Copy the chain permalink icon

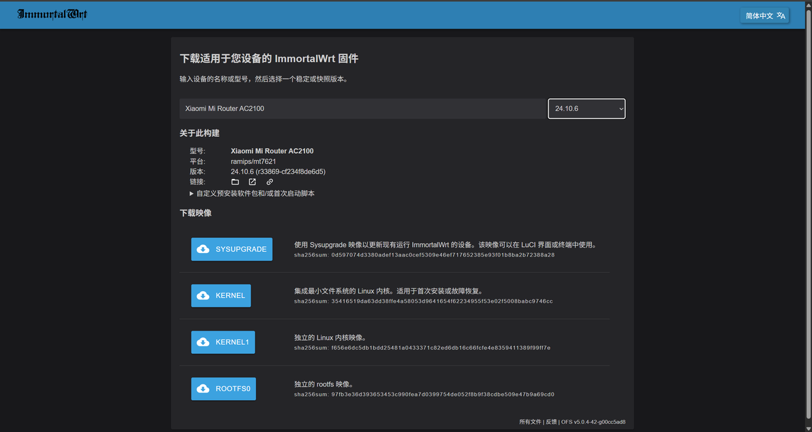coord(270,182)
